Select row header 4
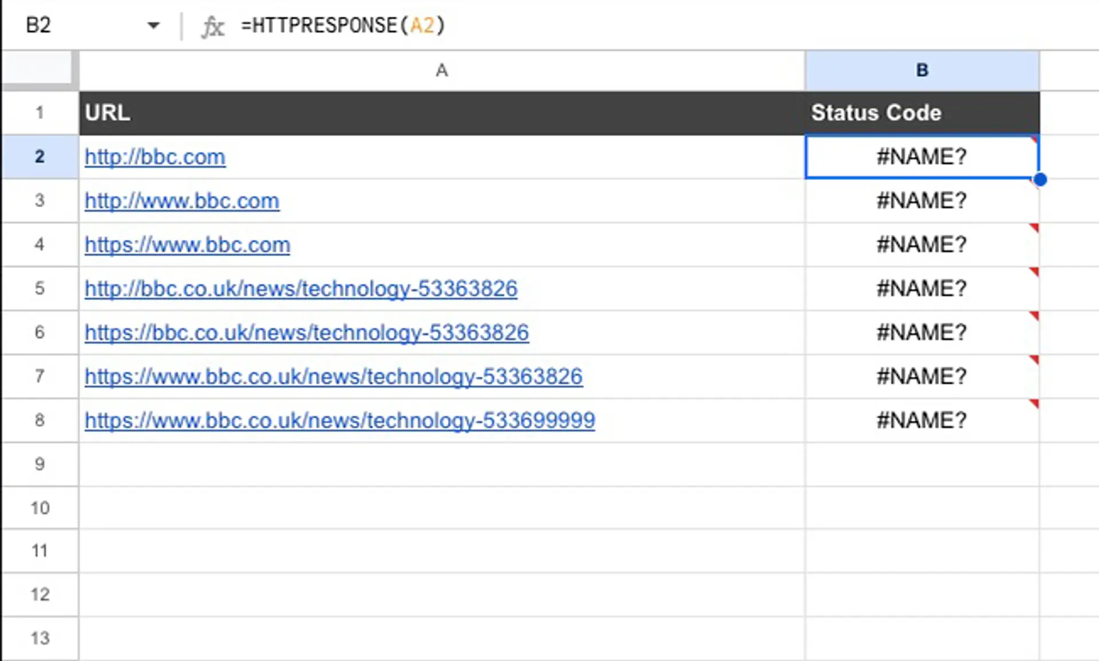This screenshot has height=661, width=1099. tap(39, 245)
